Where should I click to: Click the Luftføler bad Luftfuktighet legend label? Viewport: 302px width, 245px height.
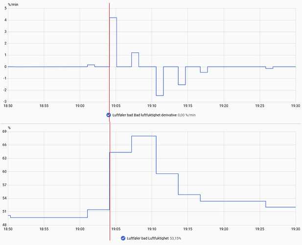(147, 238)
